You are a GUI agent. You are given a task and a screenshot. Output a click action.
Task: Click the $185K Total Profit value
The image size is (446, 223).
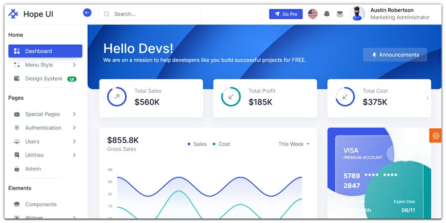260,102
